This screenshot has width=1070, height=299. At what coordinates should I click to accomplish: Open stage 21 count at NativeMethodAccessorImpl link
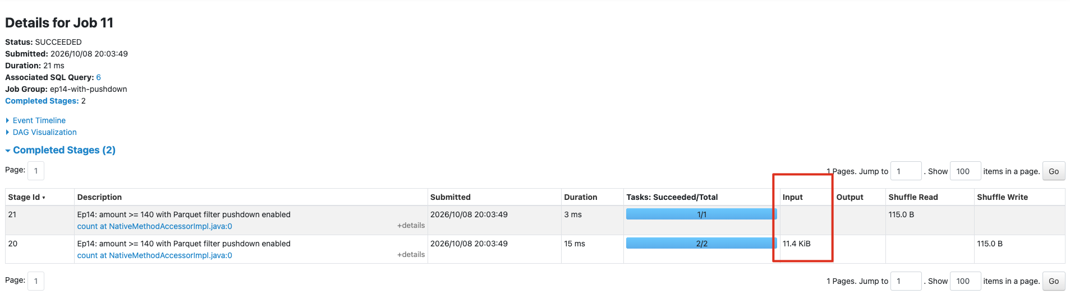[x=155, y=226]
